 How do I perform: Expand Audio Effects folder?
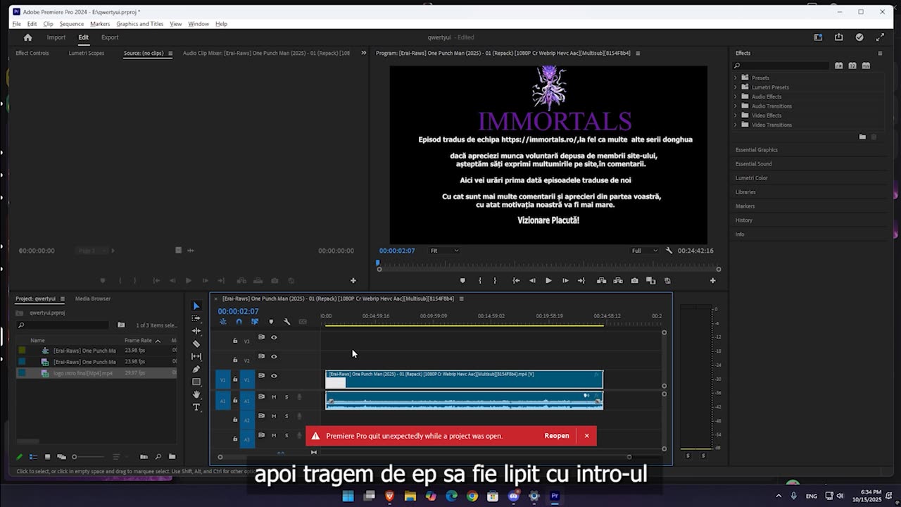[x=736, y=96]
